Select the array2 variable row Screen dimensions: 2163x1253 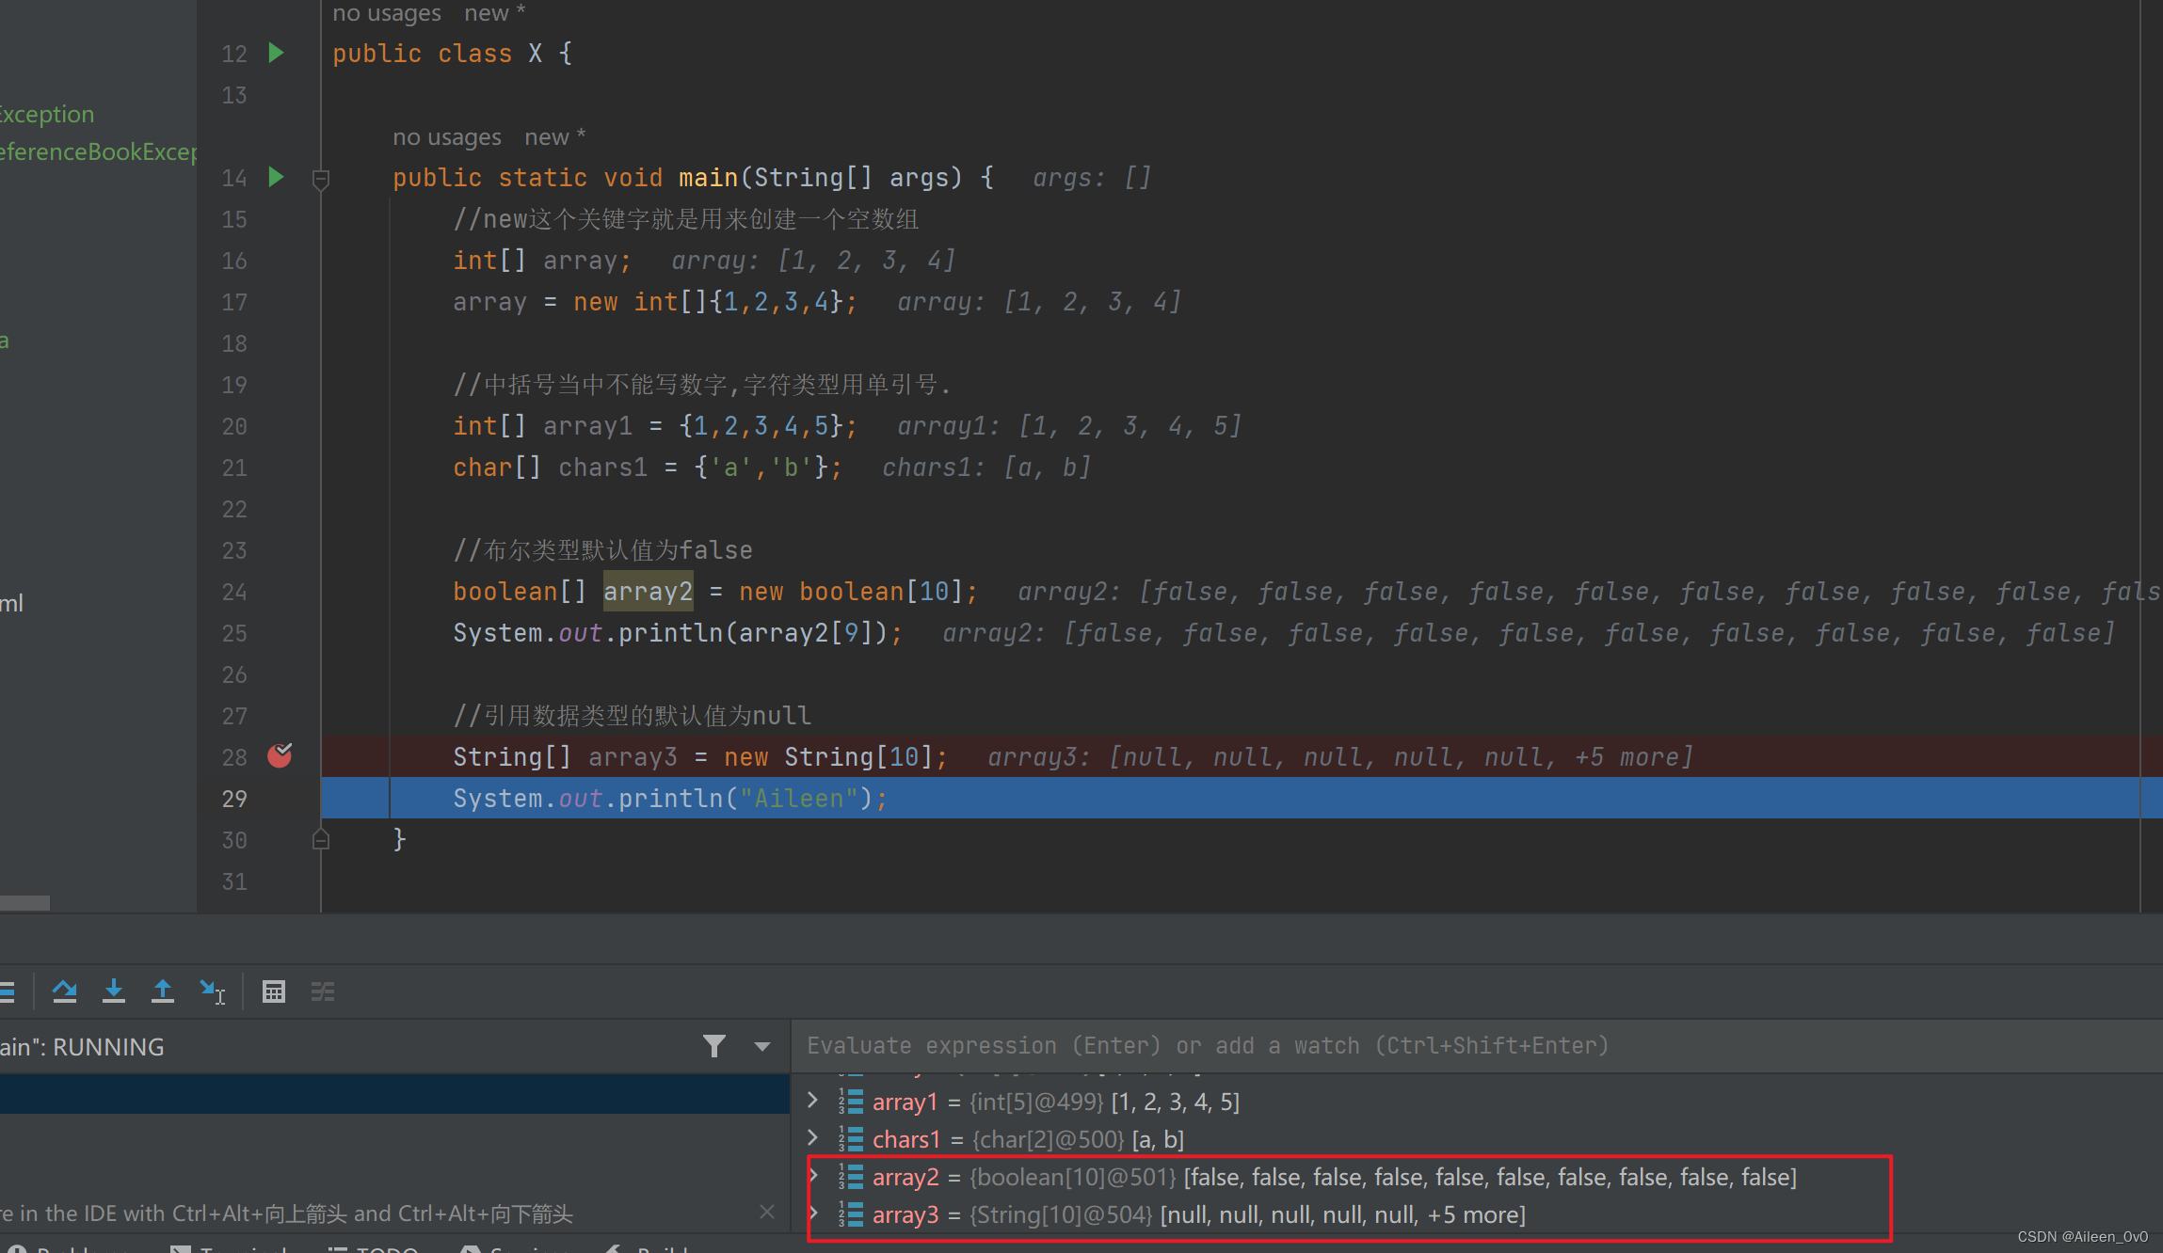coord(1318,1177)
